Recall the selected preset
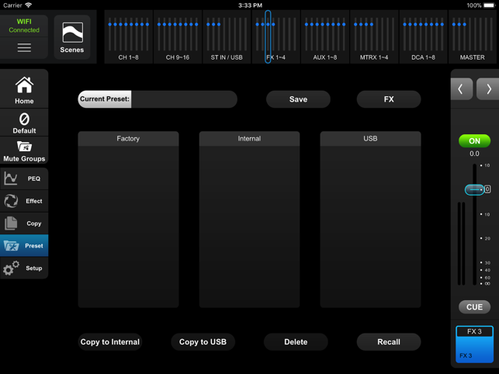Image resolution: width=499 pixels, height=374 pixels. 389,342
